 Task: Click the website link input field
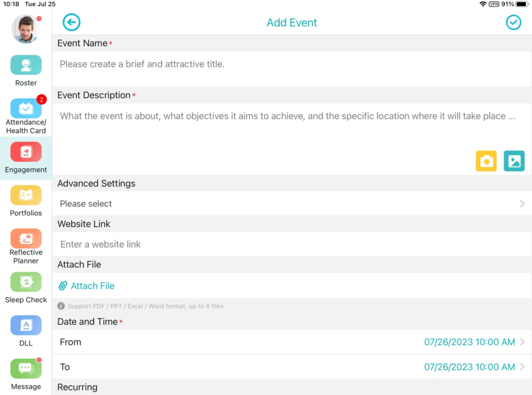292,245
